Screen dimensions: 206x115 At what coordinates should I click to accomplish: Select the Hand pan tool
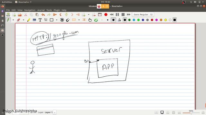[90, 20]
